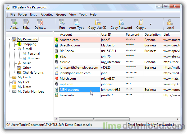Click the speaker icon of mp3.com row
The width and height of the screenshot is (187, 134).
(x=57, y=84)
